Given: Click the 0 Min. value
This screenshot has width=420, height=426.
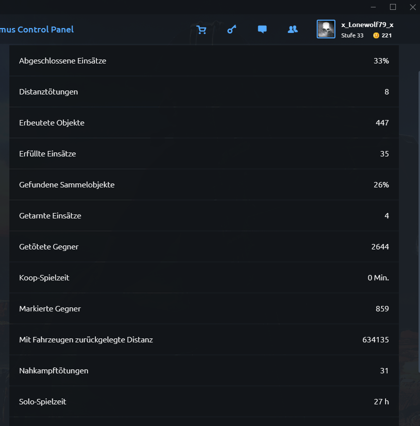Looking at the screenshot, I should pos(378,277).
